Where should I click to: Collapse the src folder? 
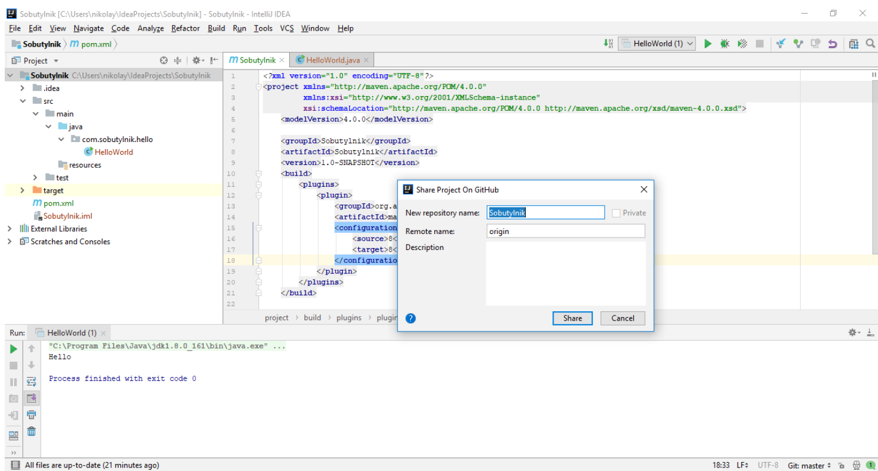(22, 101)
